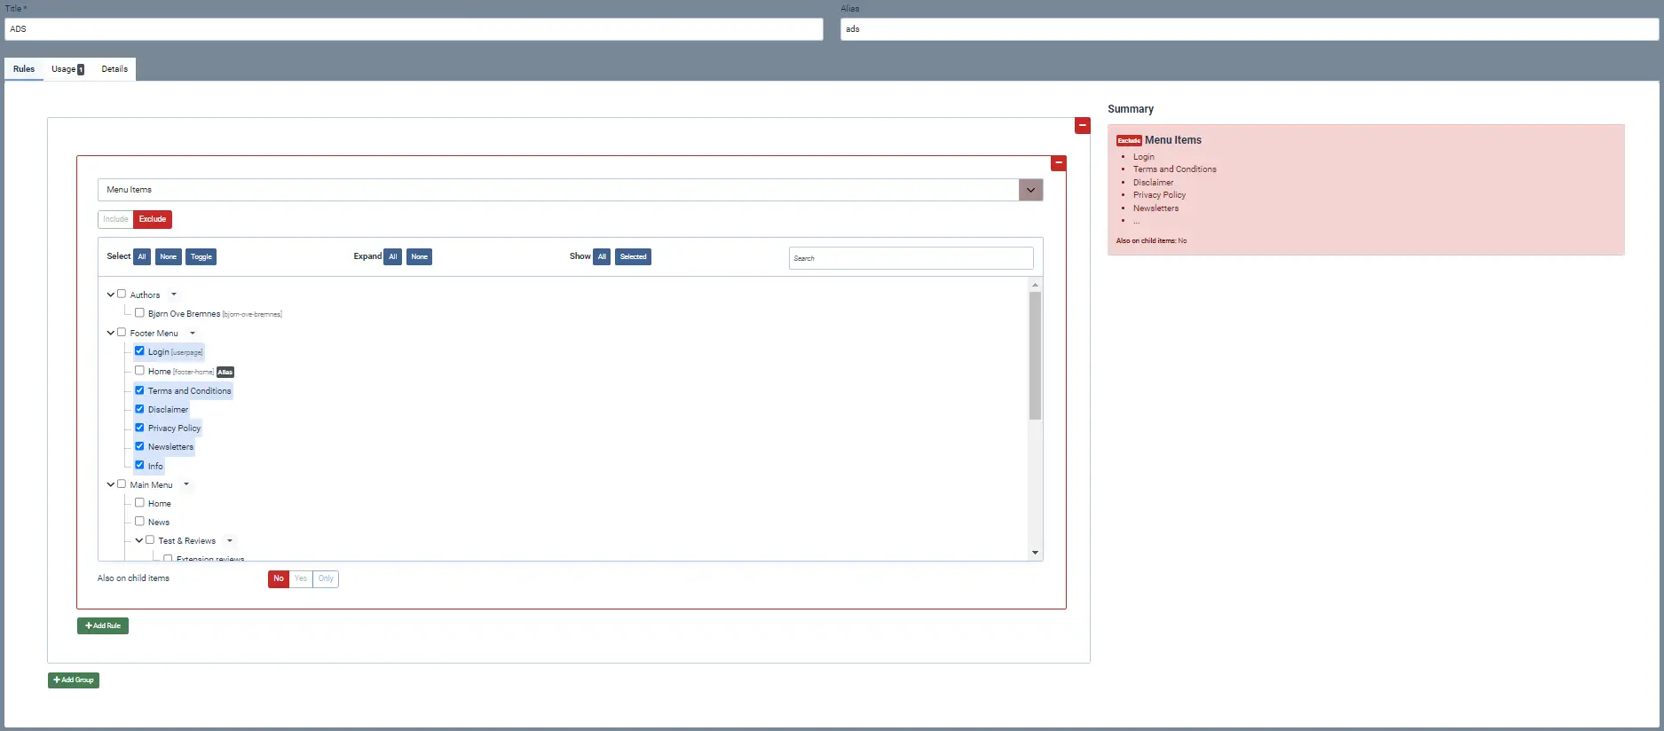Collapse the Footer Menu tree group

[111, 333]
